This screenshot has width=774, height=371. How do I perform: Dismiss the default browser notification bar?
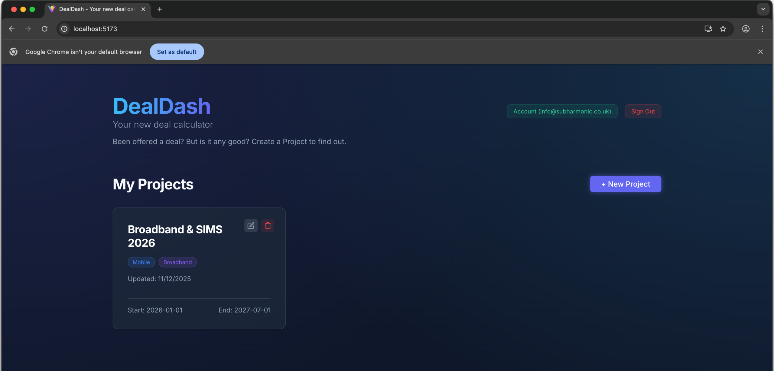[760, 52]
